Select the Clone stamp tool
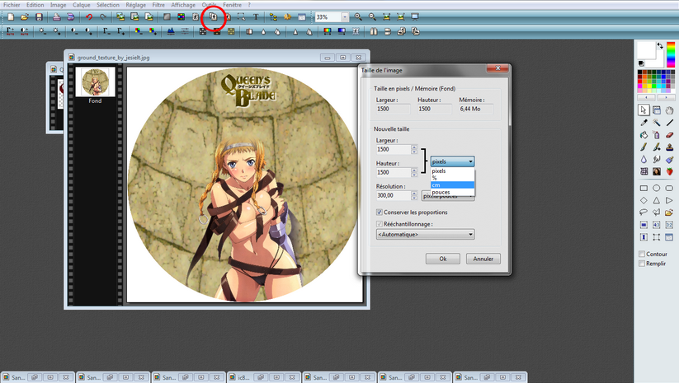Screen dimensions: 679x383 (669, 147)
